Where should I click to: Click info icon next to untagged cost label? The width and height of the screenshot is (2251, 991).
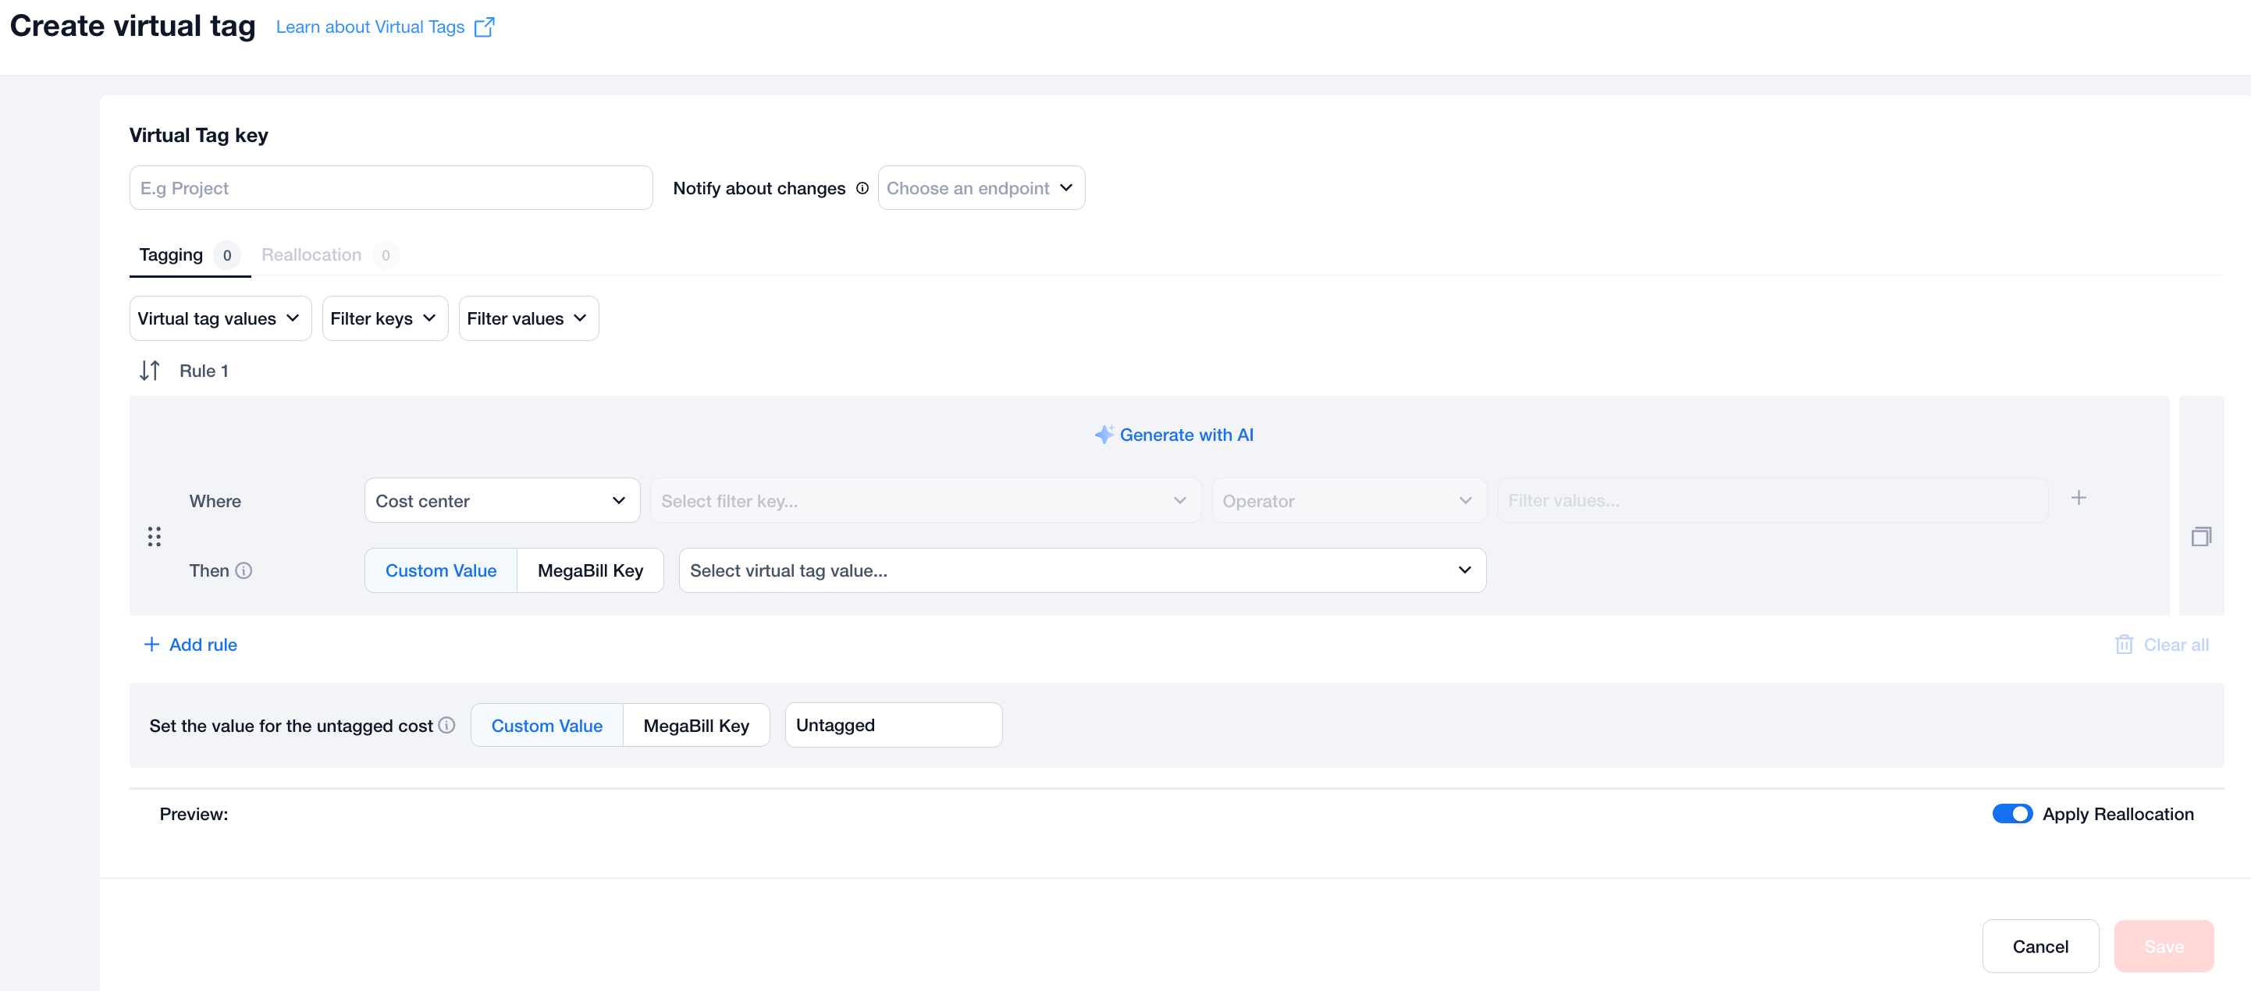[446, 726]
